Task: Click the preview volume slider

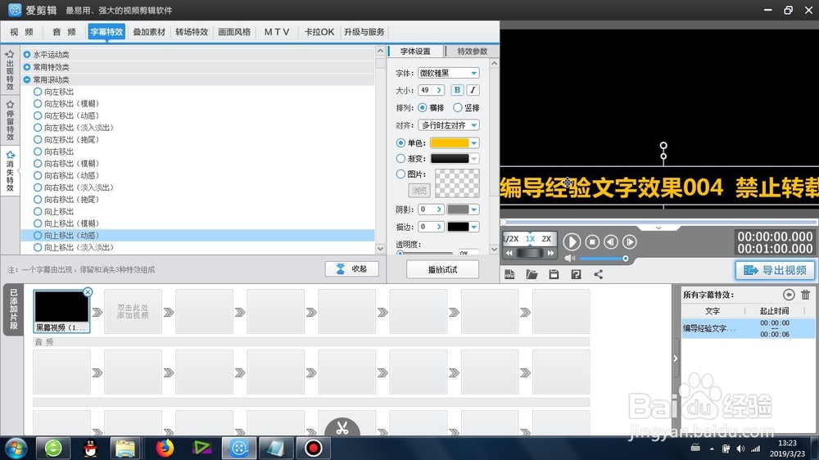Action: tap(603, 259)
